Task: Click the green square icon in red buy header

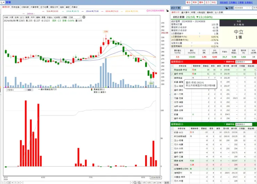Action: pyautogui.click(x=254, y=62)
